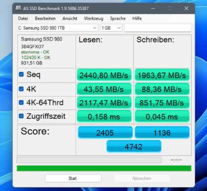Click the read access time 0,158 ms
This screenshot has height=191, width=207.
(x=104, y=116)
